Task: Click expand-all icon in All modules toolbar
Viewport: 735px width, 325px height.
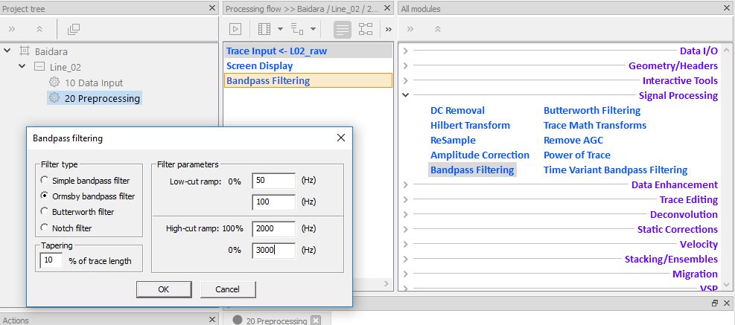Action: tap(410, 29)
